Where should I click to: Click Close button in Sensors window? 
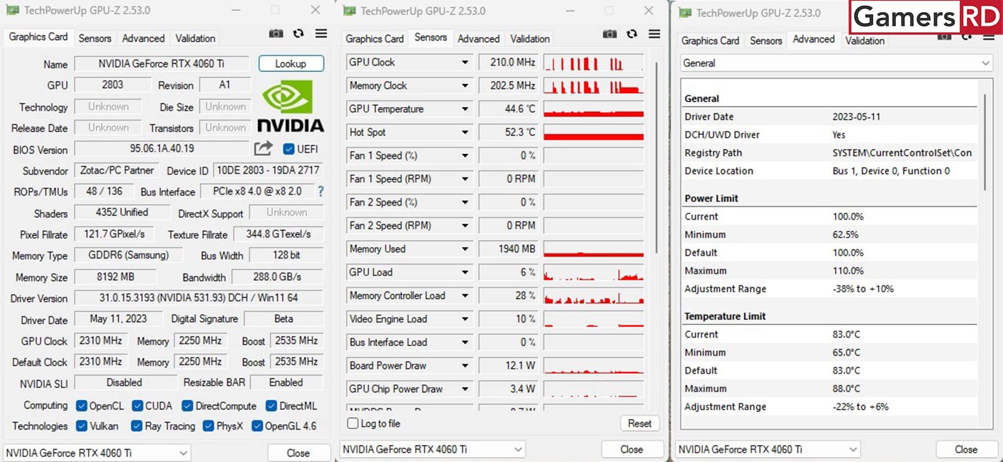coord(632,449)
